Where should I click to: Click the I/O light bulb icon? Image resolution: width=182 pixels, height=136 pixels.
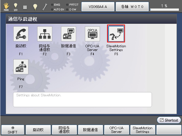(x=16, y=7)
